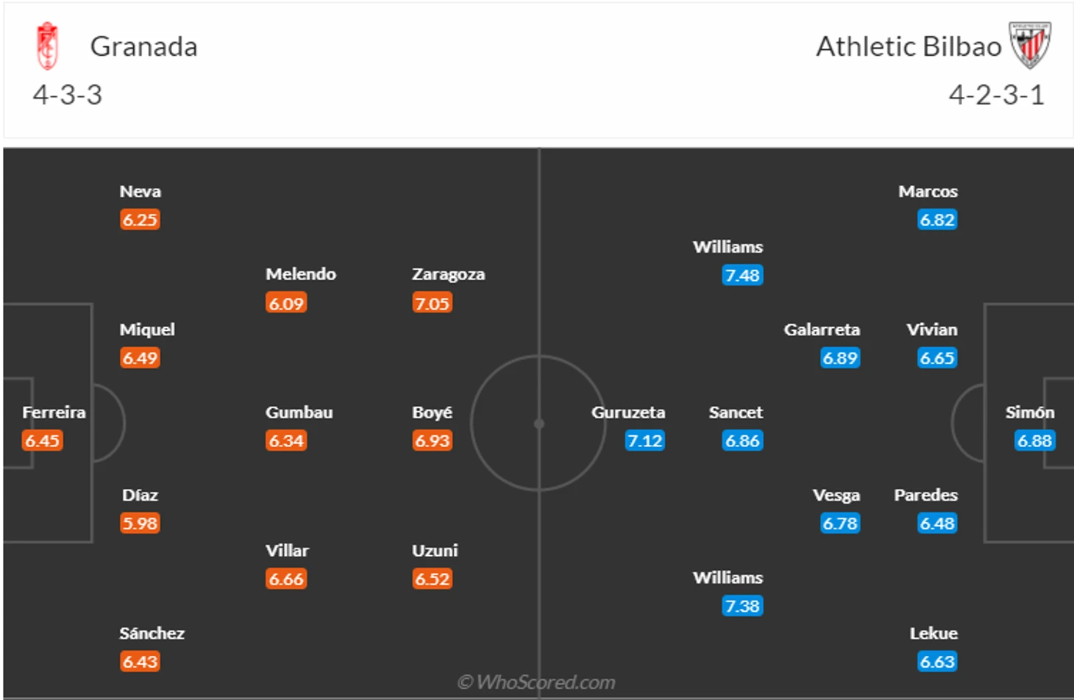Image resolution: width=1074 pixels, height=700 pixels.
Task: Click Galarreta's 6.89 rating badge
Action: [x=840, y=358]
